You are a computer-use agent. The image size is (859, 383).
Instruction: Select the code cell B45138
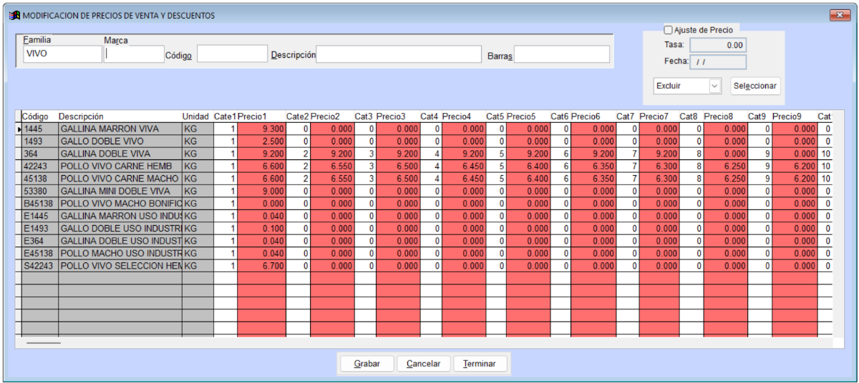pos(39,204)
